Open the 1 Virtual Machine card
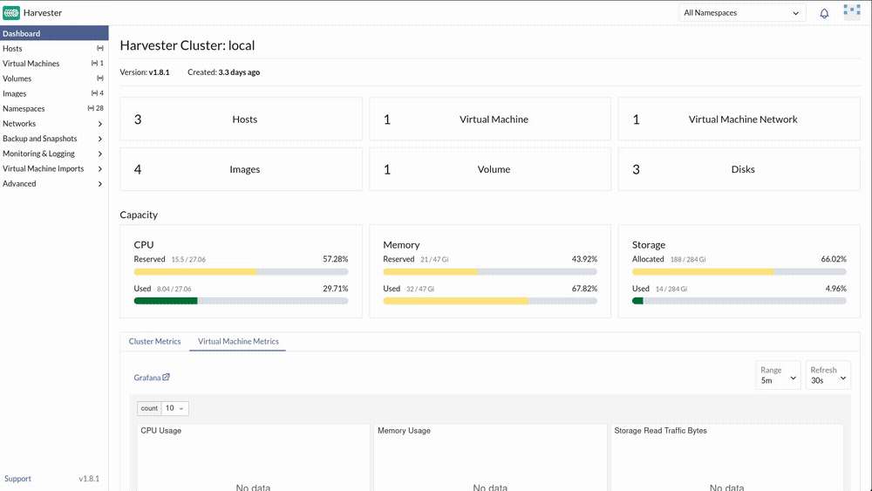This screenshot has width=872, height=491. coord(490,119)
